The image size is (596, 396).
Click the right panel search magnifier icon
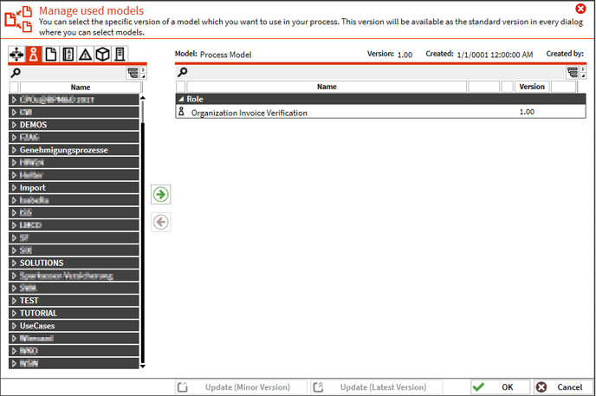click(183, 72)
